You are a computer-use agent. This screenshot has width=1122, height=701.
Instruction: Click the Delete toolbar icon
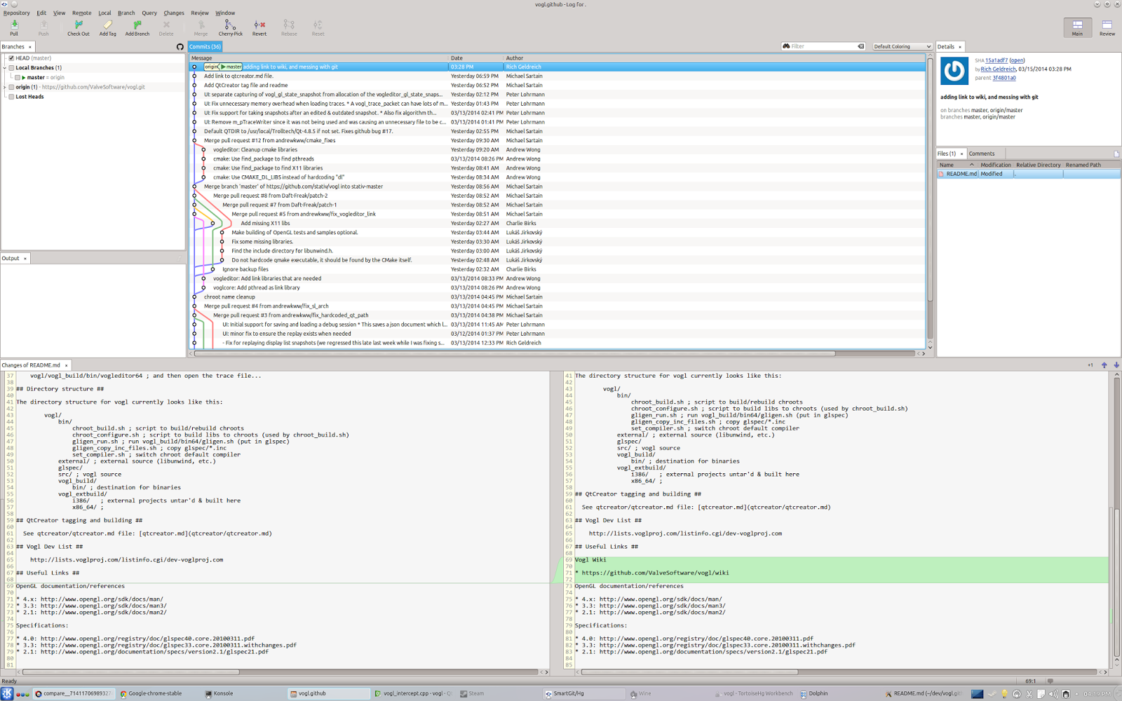click(x=166, y=27)
